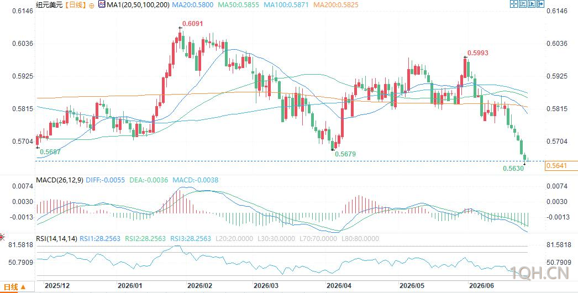Click the 2026/05 date axis label

pos(412,286)
